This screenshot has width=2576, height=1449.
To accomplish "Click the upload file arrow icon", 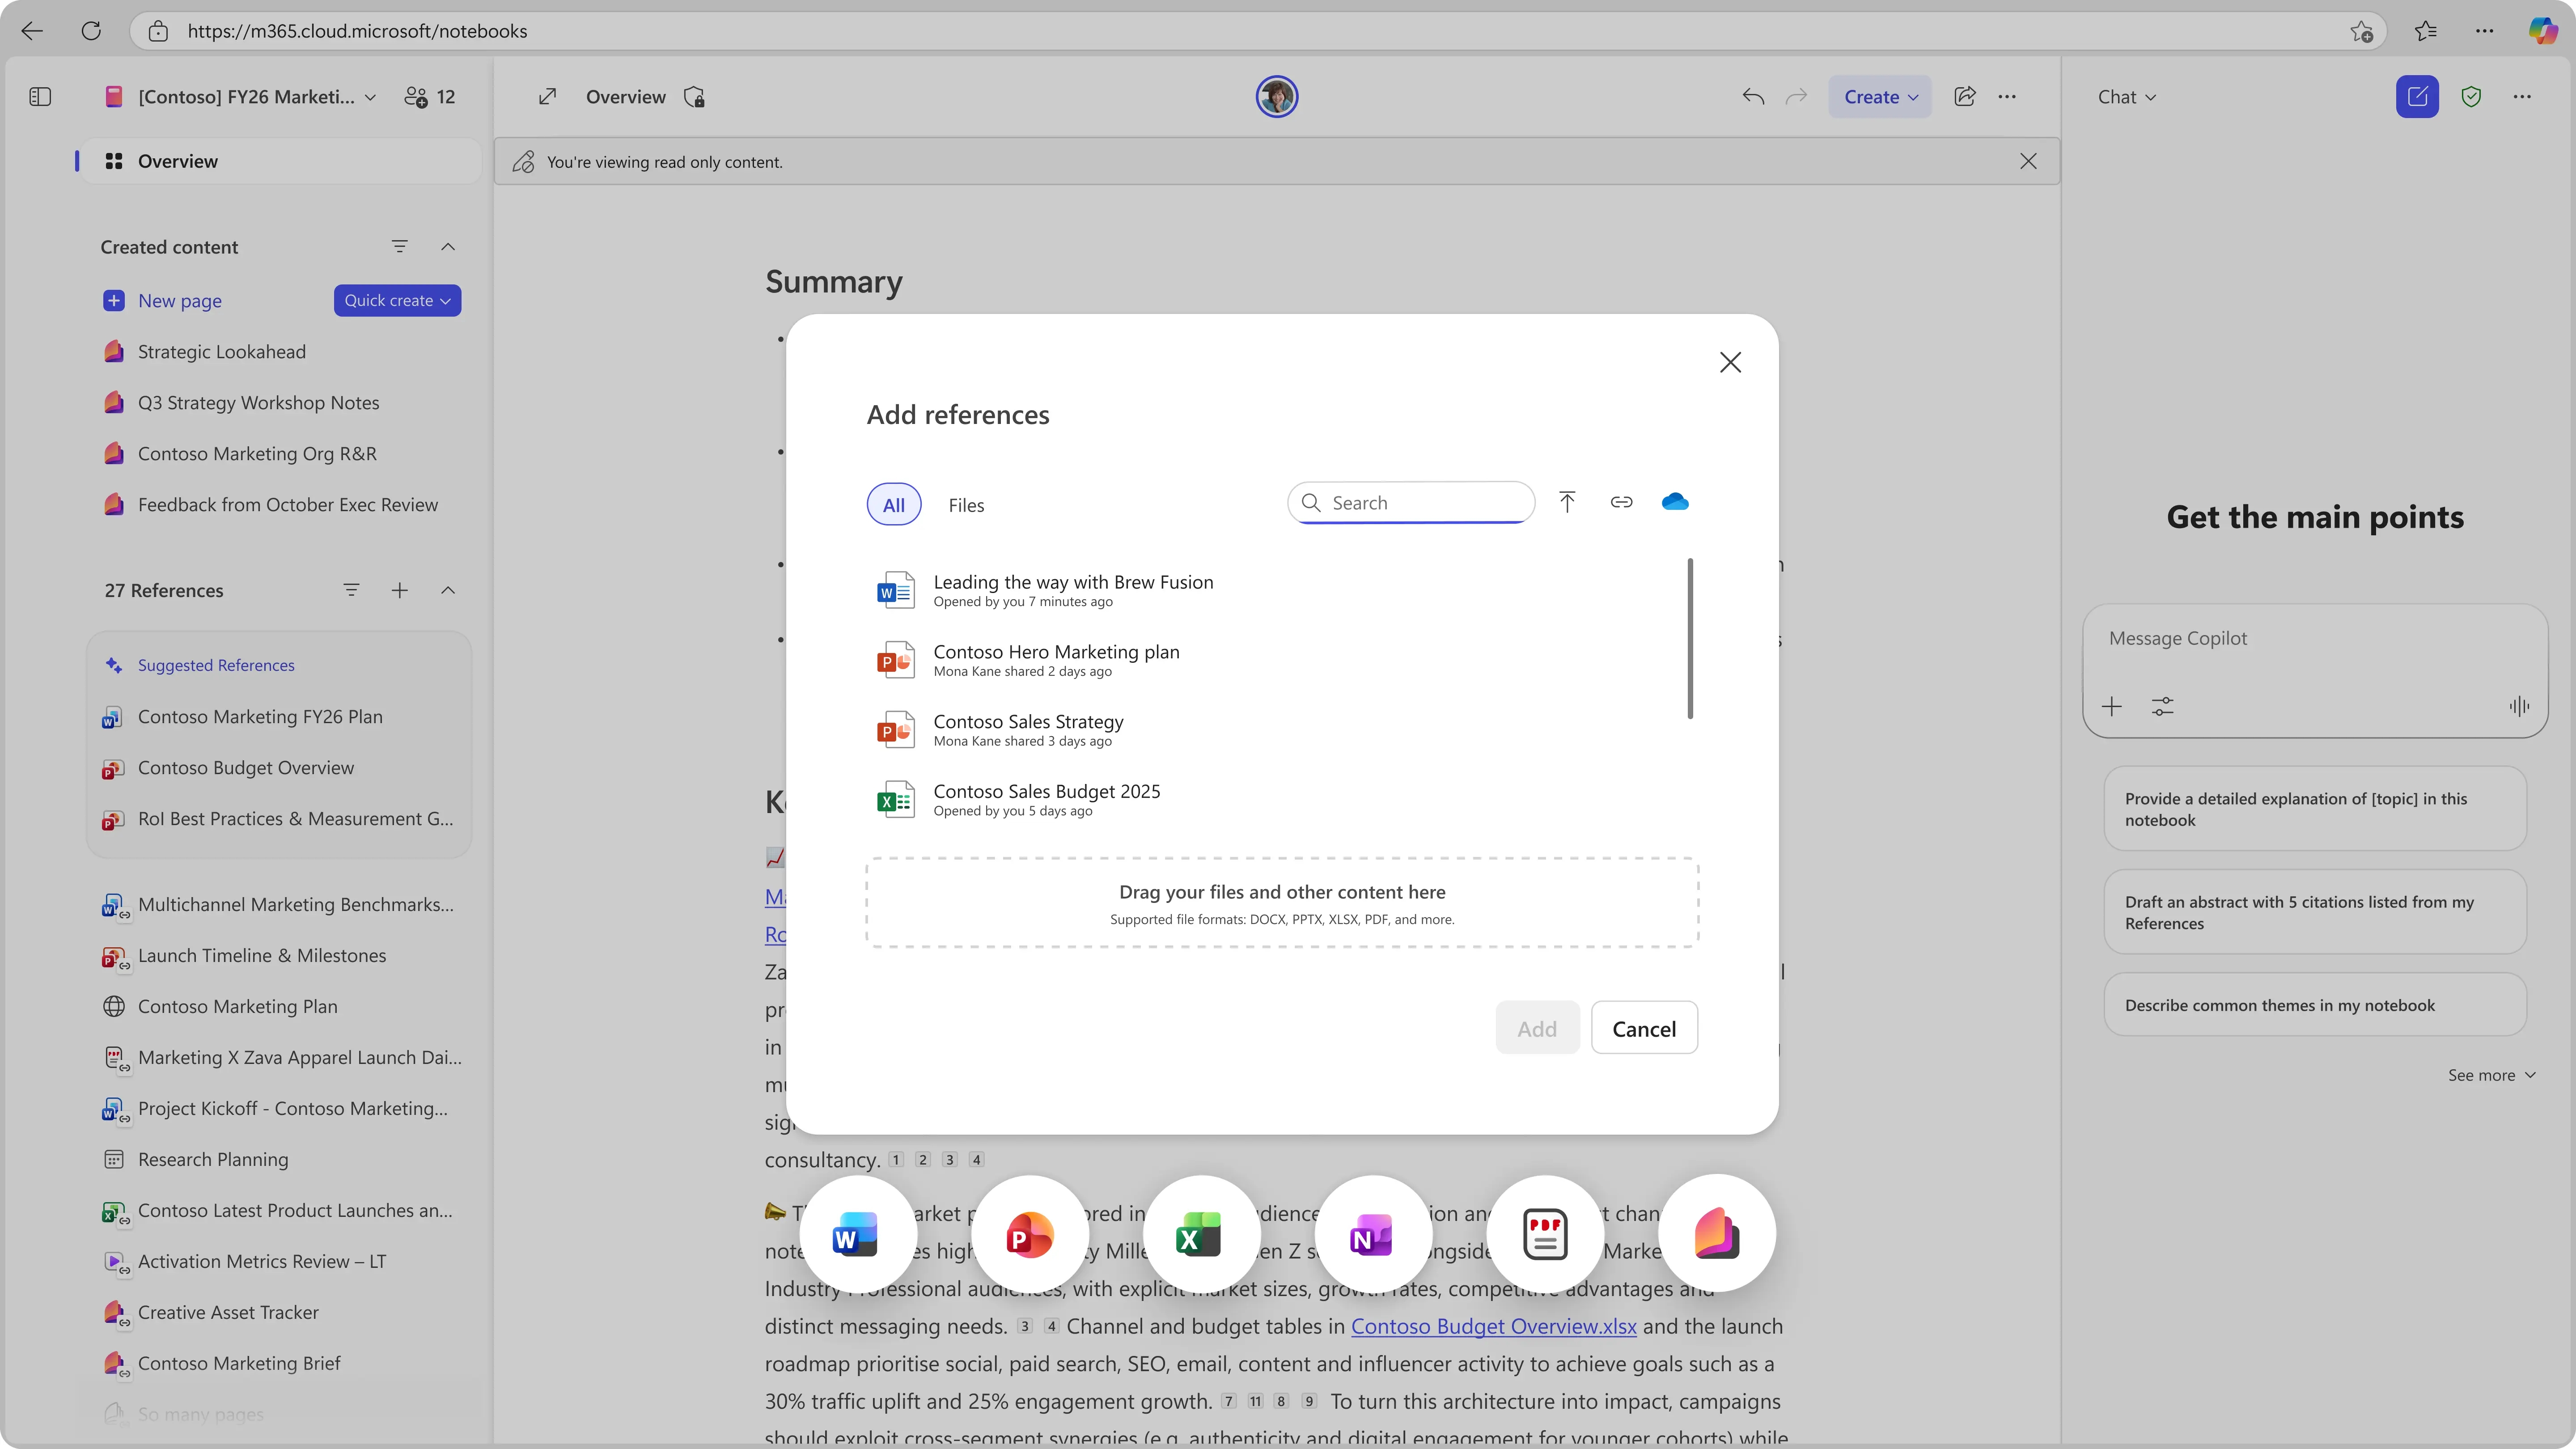I will (1567, 502).
